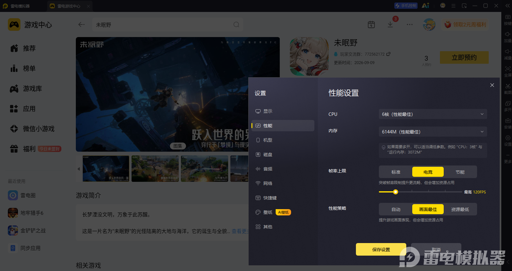Click the calendar check-in icon
Screen dimensions: 512x271
tap(371, 24)
